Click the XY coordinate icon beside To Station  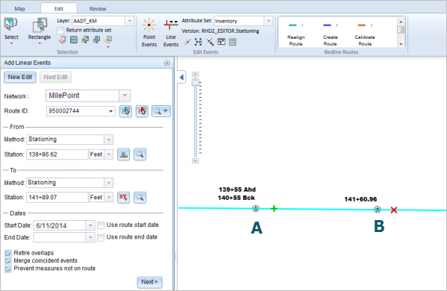point(123,197)
